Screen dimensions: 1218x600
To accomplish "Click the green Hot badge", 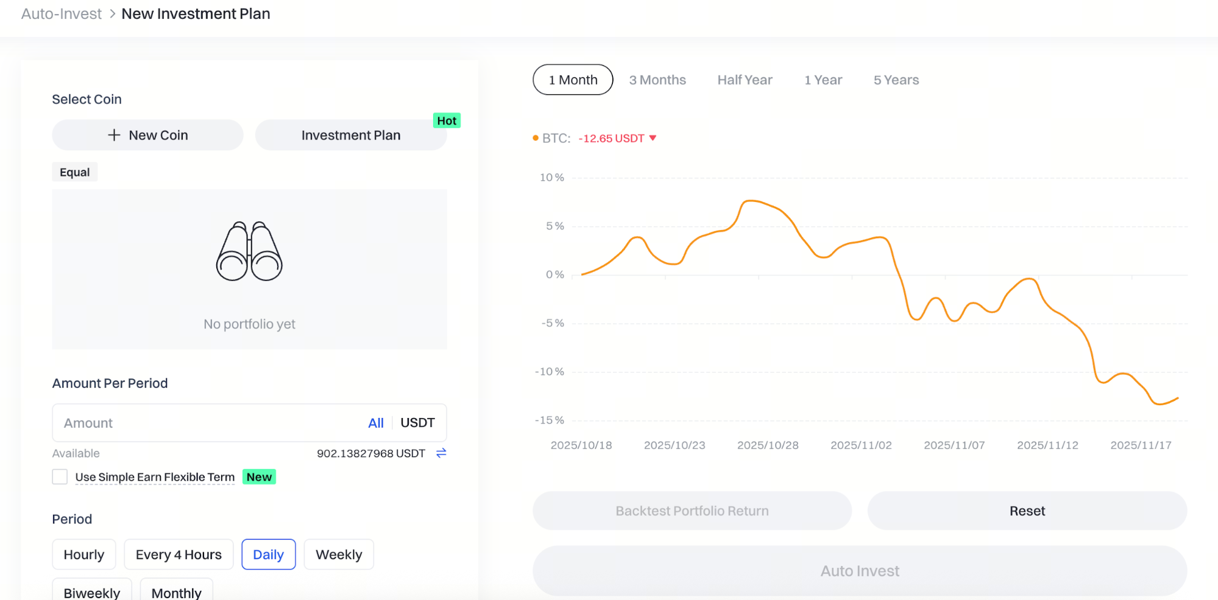I will [447, 120].
